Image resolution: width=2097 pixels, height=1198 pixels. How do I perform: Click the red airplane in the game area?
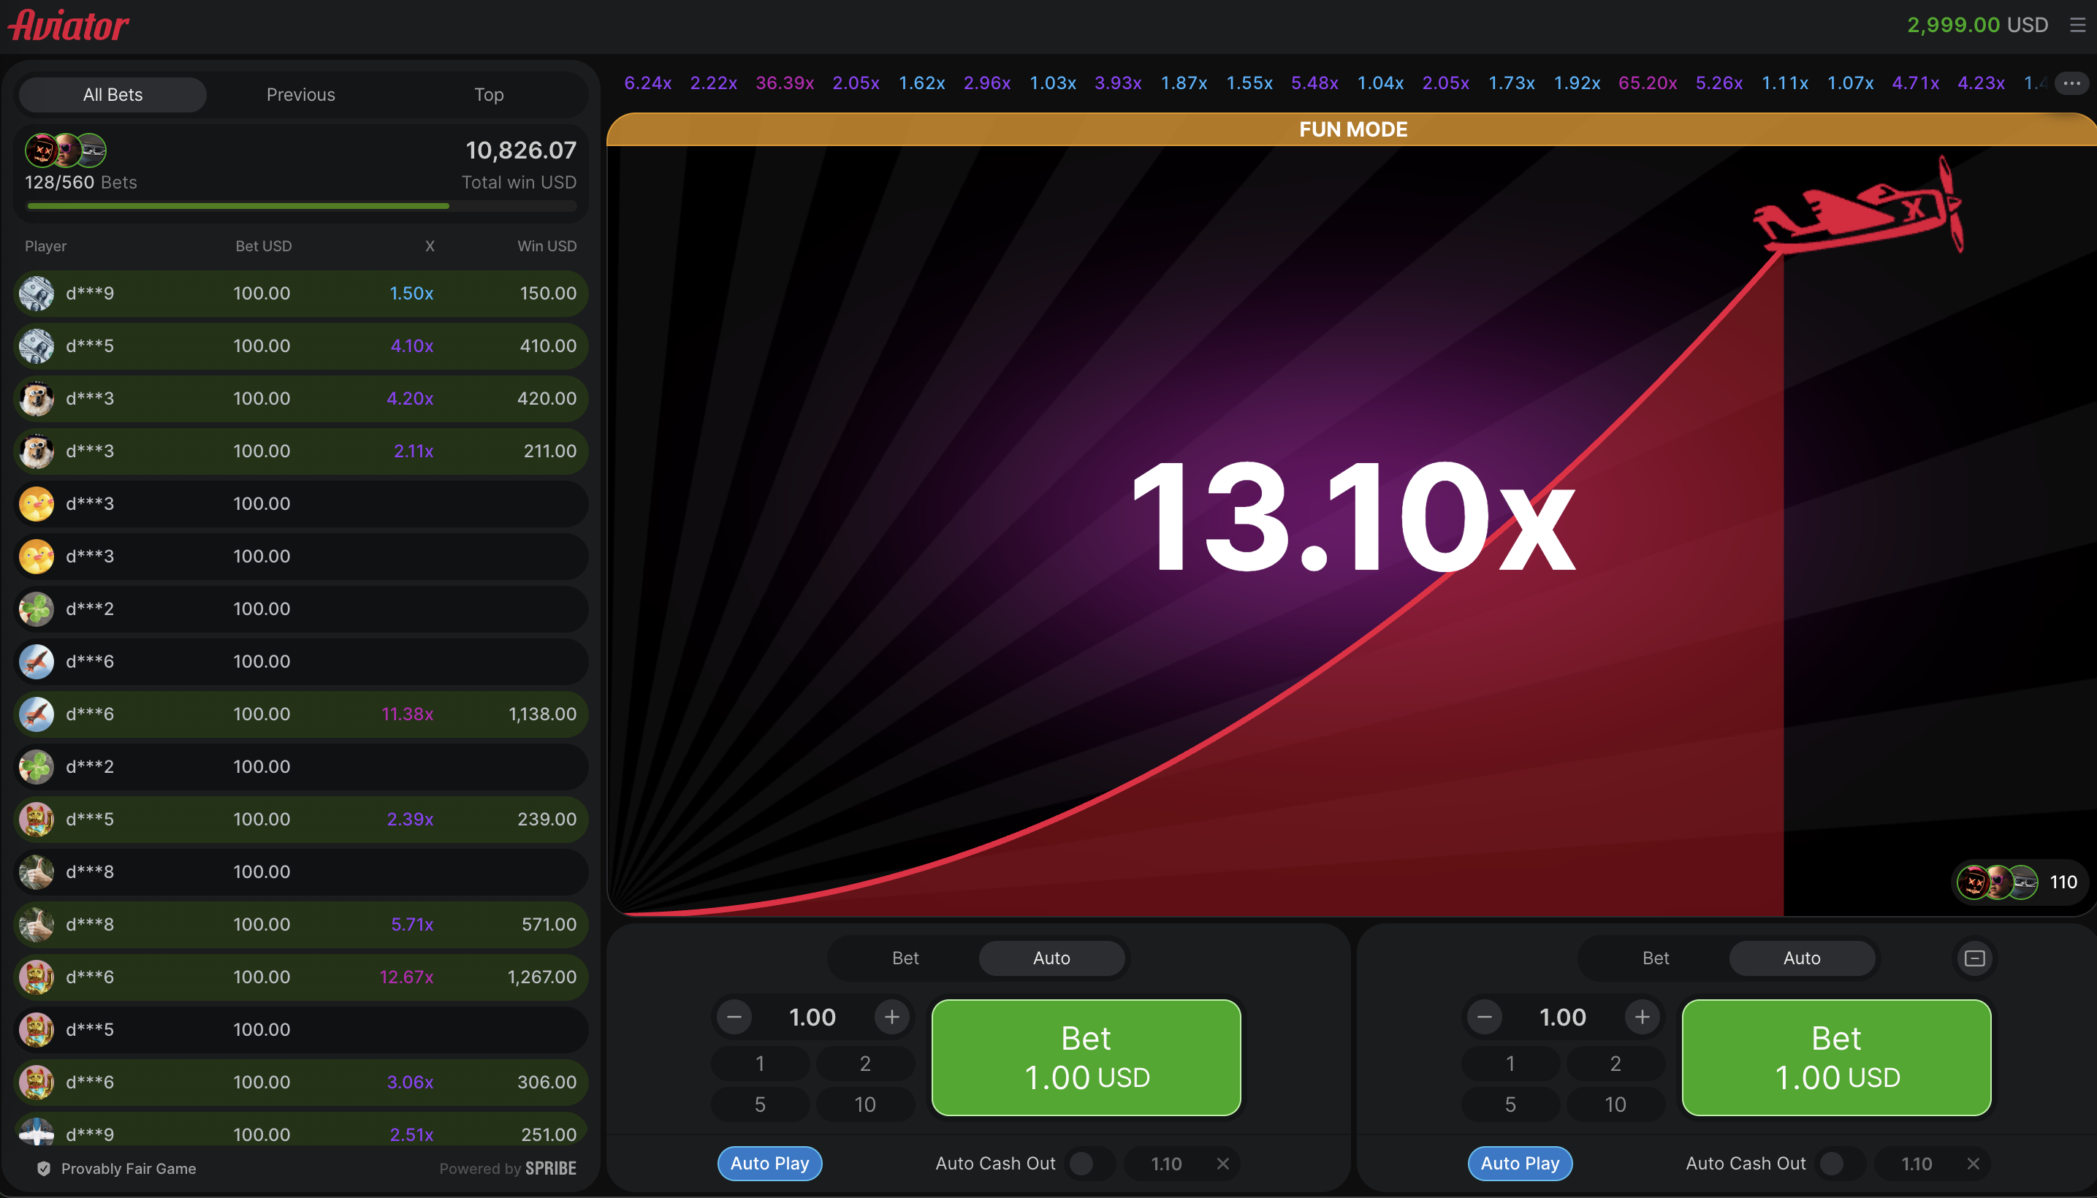click(1859, 206)
